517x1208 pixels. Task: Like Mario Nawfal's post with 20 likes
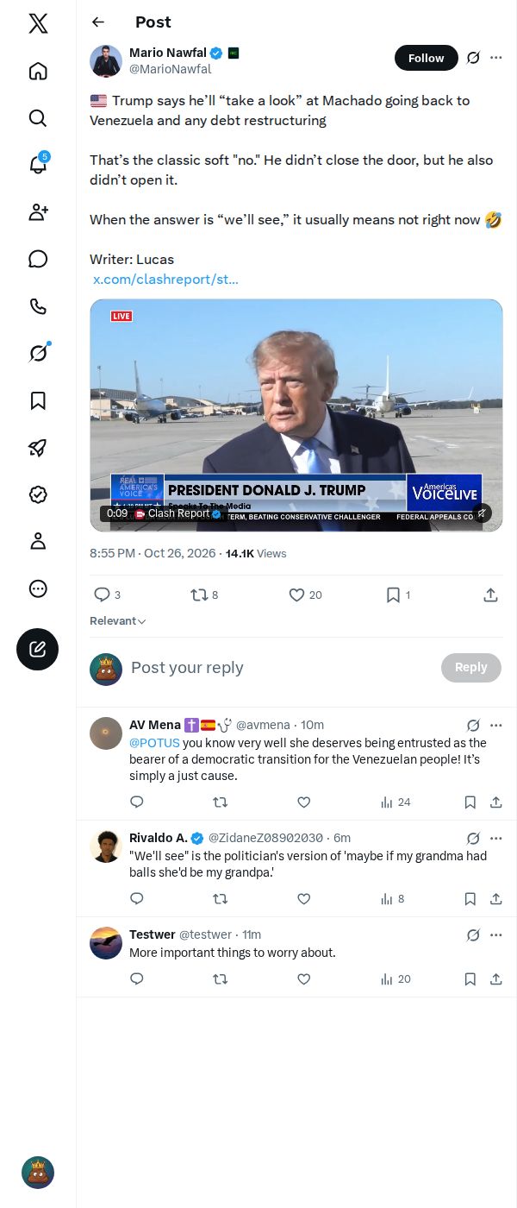coord(305,595)
